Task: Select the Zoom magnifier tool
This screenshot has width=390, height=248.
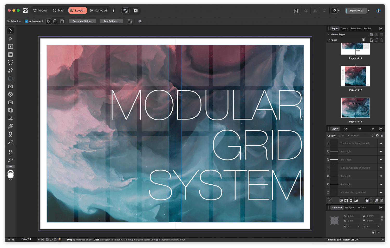Action: coord(10,160)
